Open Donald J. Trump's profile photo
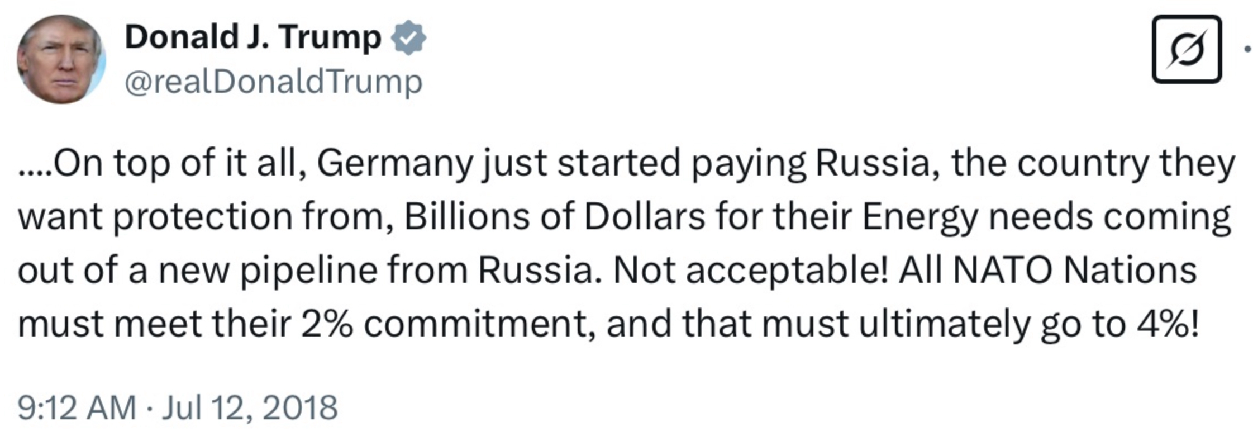 pyautogui.click(x=61, y=59)
